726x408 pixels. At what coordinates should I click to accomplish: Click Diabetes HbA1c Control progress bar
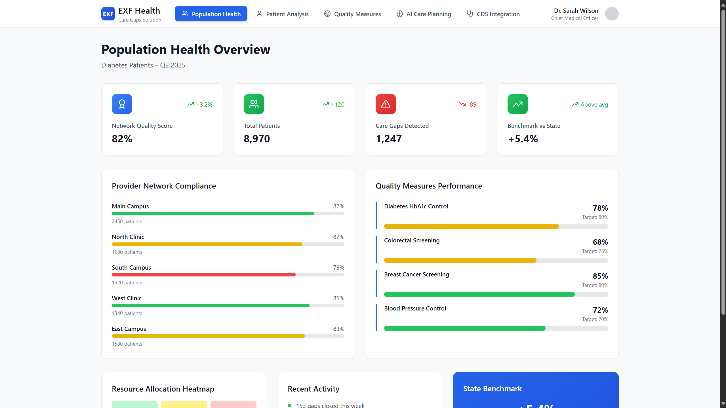496,226
